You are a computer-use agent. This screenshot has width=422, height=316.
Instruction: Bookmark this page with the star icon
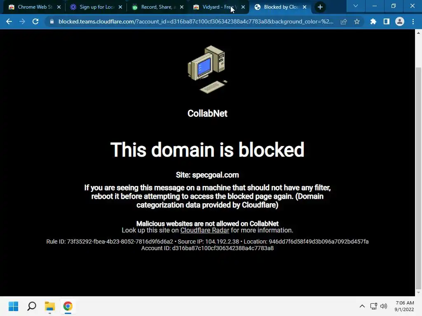(x=357, y=21)
